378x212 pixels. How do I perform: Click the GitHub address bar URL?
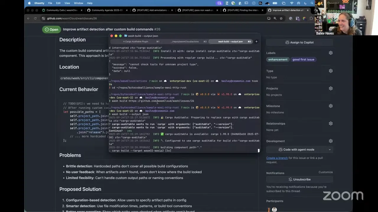click(x=72, y=18)
